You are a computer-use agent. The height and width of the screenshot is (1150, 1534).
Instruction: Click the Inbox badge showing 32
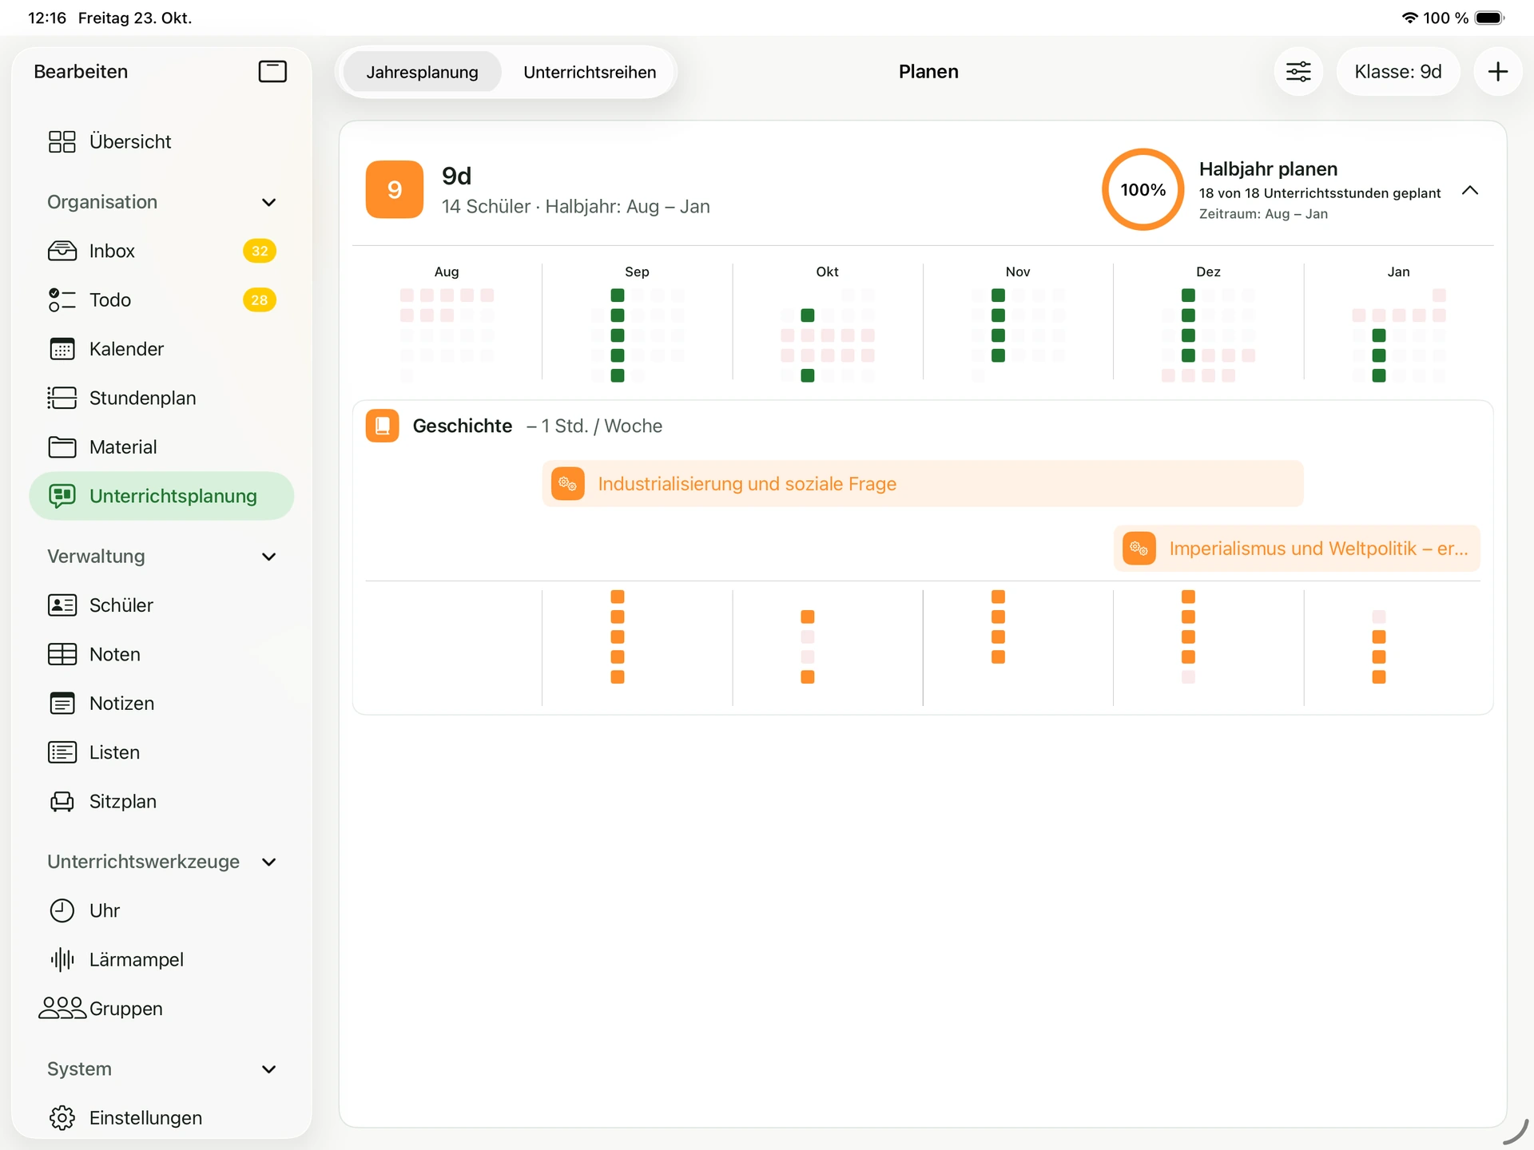pyautogui.click(x=260, y=251)
